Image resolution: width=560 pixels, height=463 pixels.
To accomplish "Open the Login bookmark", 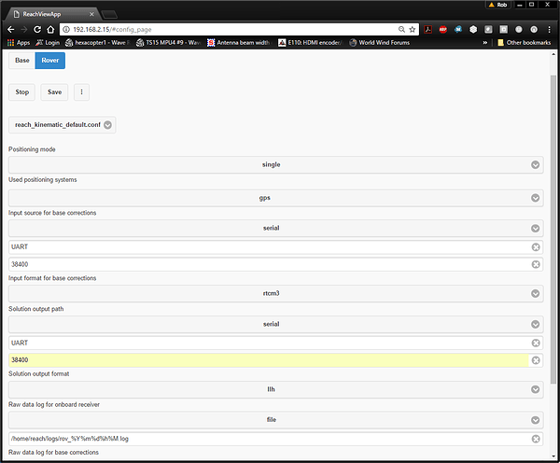I will pyautogui.click(x=48, y=43).
